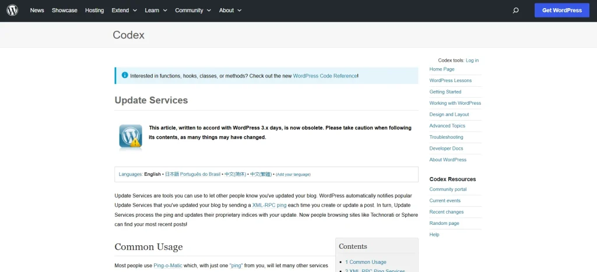Image resolution: width=597 pixels, height=272 pixels.
Task: Click the English language text
Action: point(152,175)
